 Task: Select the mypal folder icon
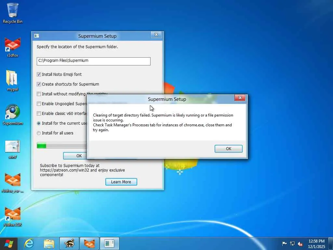click(13, 81)
